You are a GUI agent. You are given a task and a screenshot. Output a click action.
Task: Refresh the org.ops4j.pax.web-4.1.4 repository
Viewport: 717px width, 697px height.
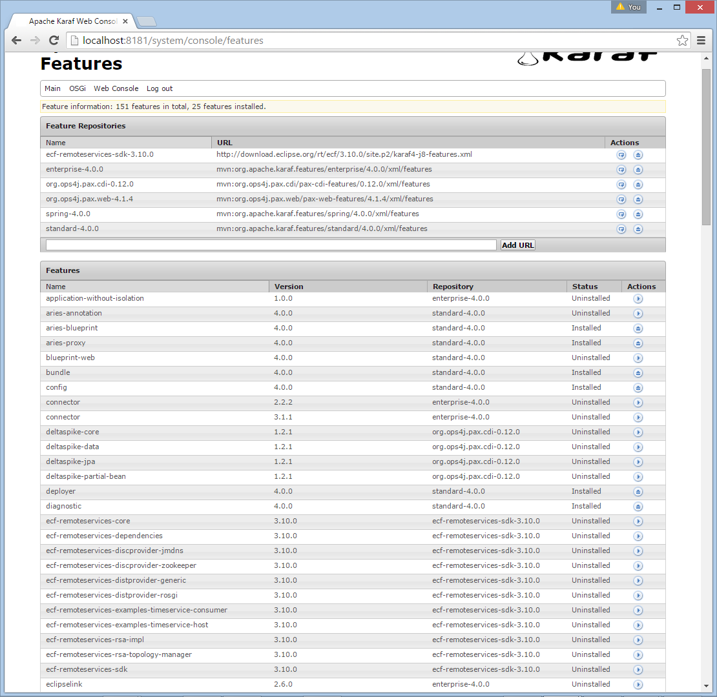621,199
